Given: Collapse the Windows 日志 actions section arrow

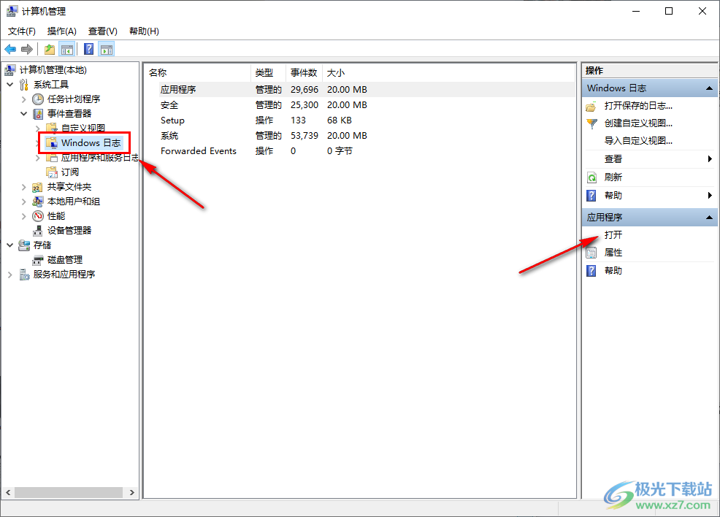Looking at the screenshot, I should pyautogui.click(x=709, y=88).
